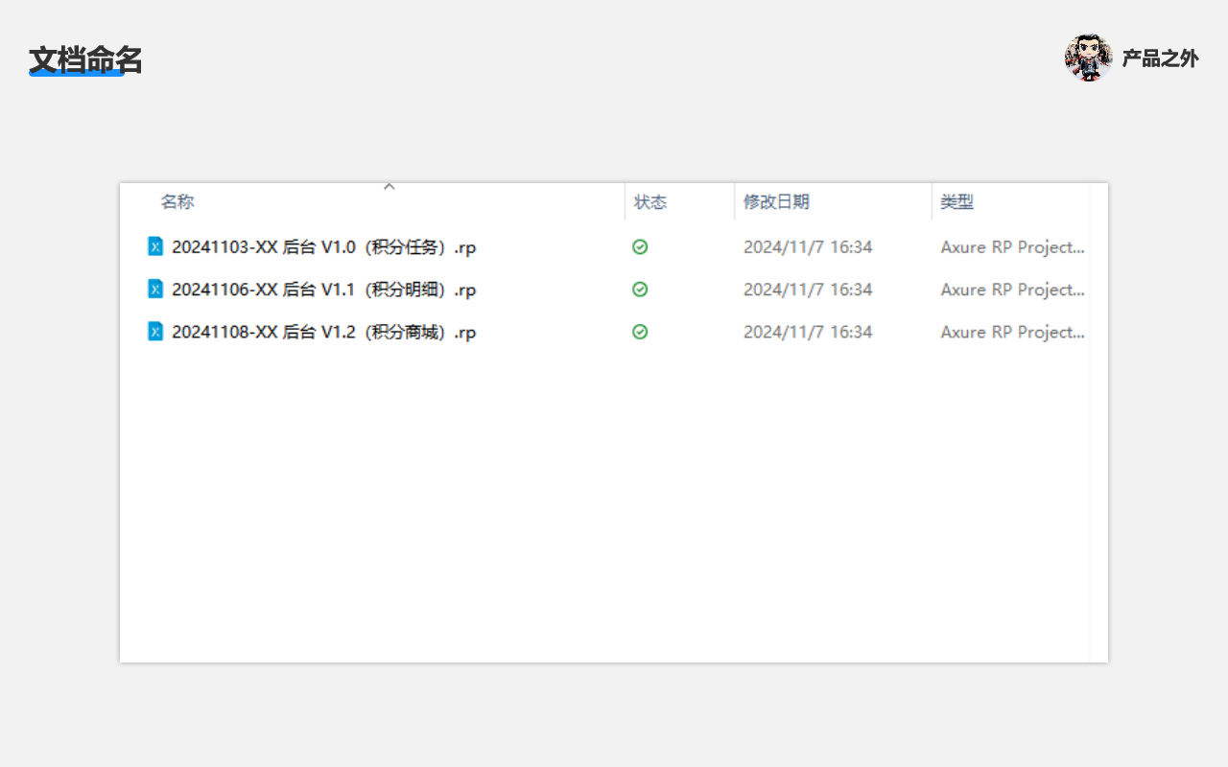
Task: Click the Axure file icon for 20241103-XX 后台 V1.0
Action: [155, 246]
